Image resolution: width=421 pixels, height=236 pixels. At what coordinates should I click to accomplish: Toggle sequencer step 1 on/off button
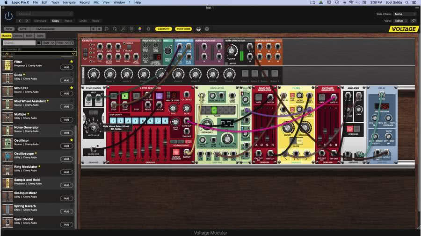(x=113, y=121)
